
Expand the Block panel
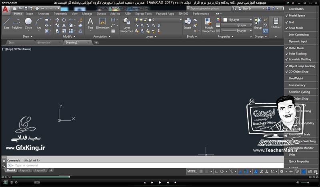click(192, 36)
